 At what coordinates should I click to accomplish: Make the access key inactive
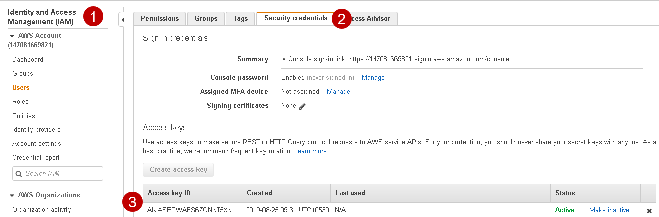point(609,210)
